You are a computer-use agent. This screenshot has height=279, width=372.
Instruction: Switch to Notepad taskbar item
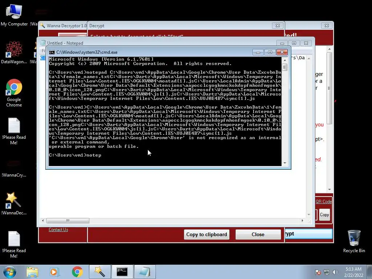145,272
